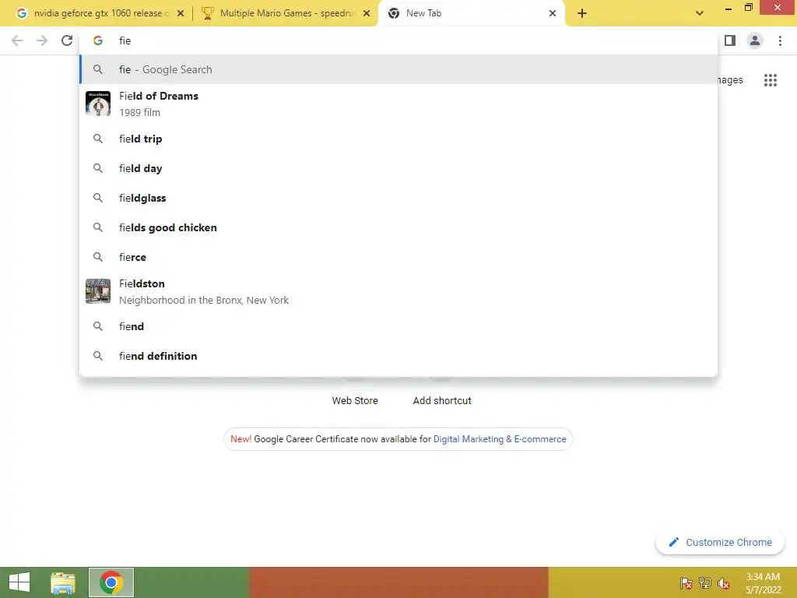Open the Action Center flag icon
Screen dimensions: 797x598
(x=686, y=583)
